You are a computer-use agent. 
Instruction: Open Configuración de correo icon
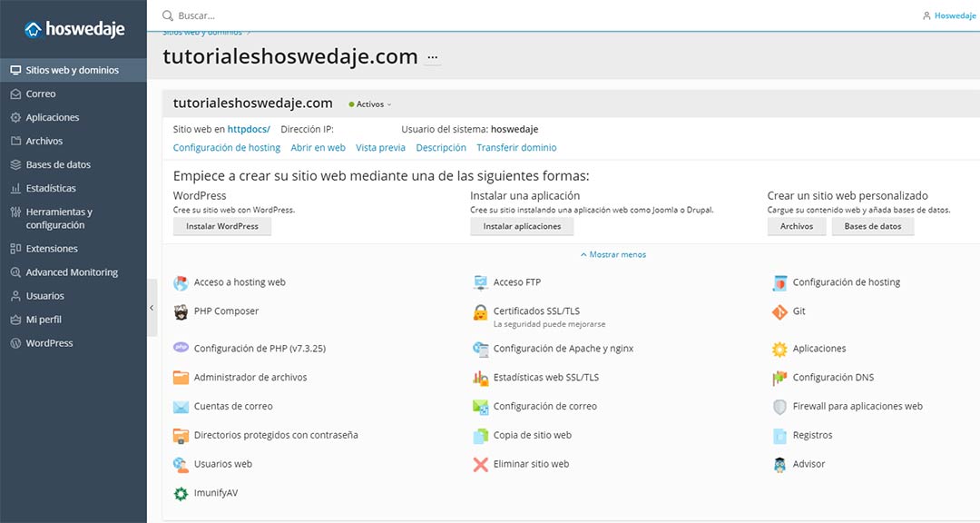[480, 407]
